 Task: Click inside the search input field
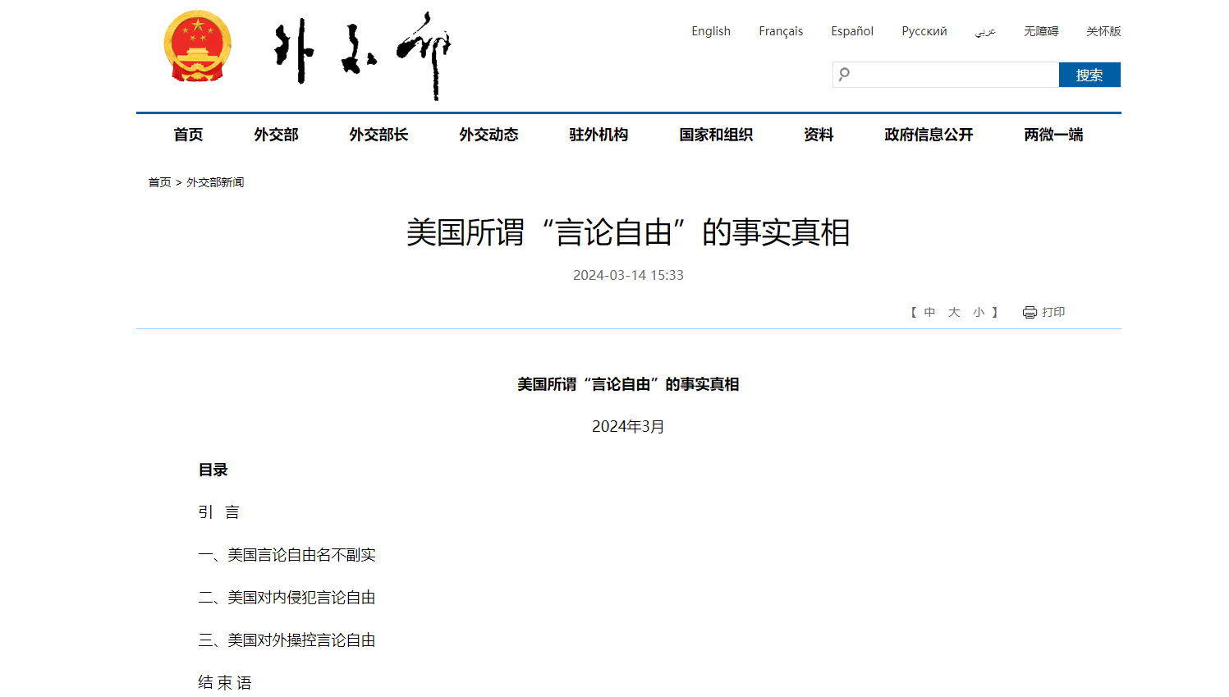click(944, 75)
